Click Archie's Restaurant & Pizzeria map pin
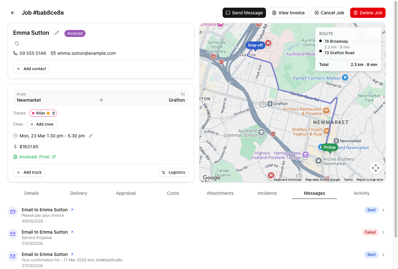398x269 pixels. pos(326,111)
